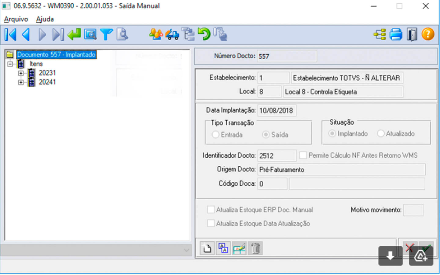Open the funnel filter tool
This screenshot has width=440, height=275.
[106, 35]
